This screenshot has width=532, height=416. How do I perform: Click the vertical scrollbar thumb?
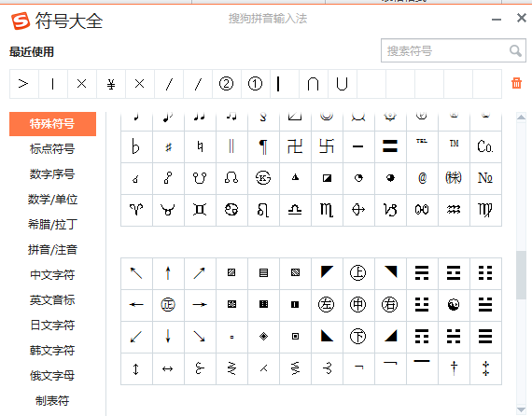coord(521,275)
